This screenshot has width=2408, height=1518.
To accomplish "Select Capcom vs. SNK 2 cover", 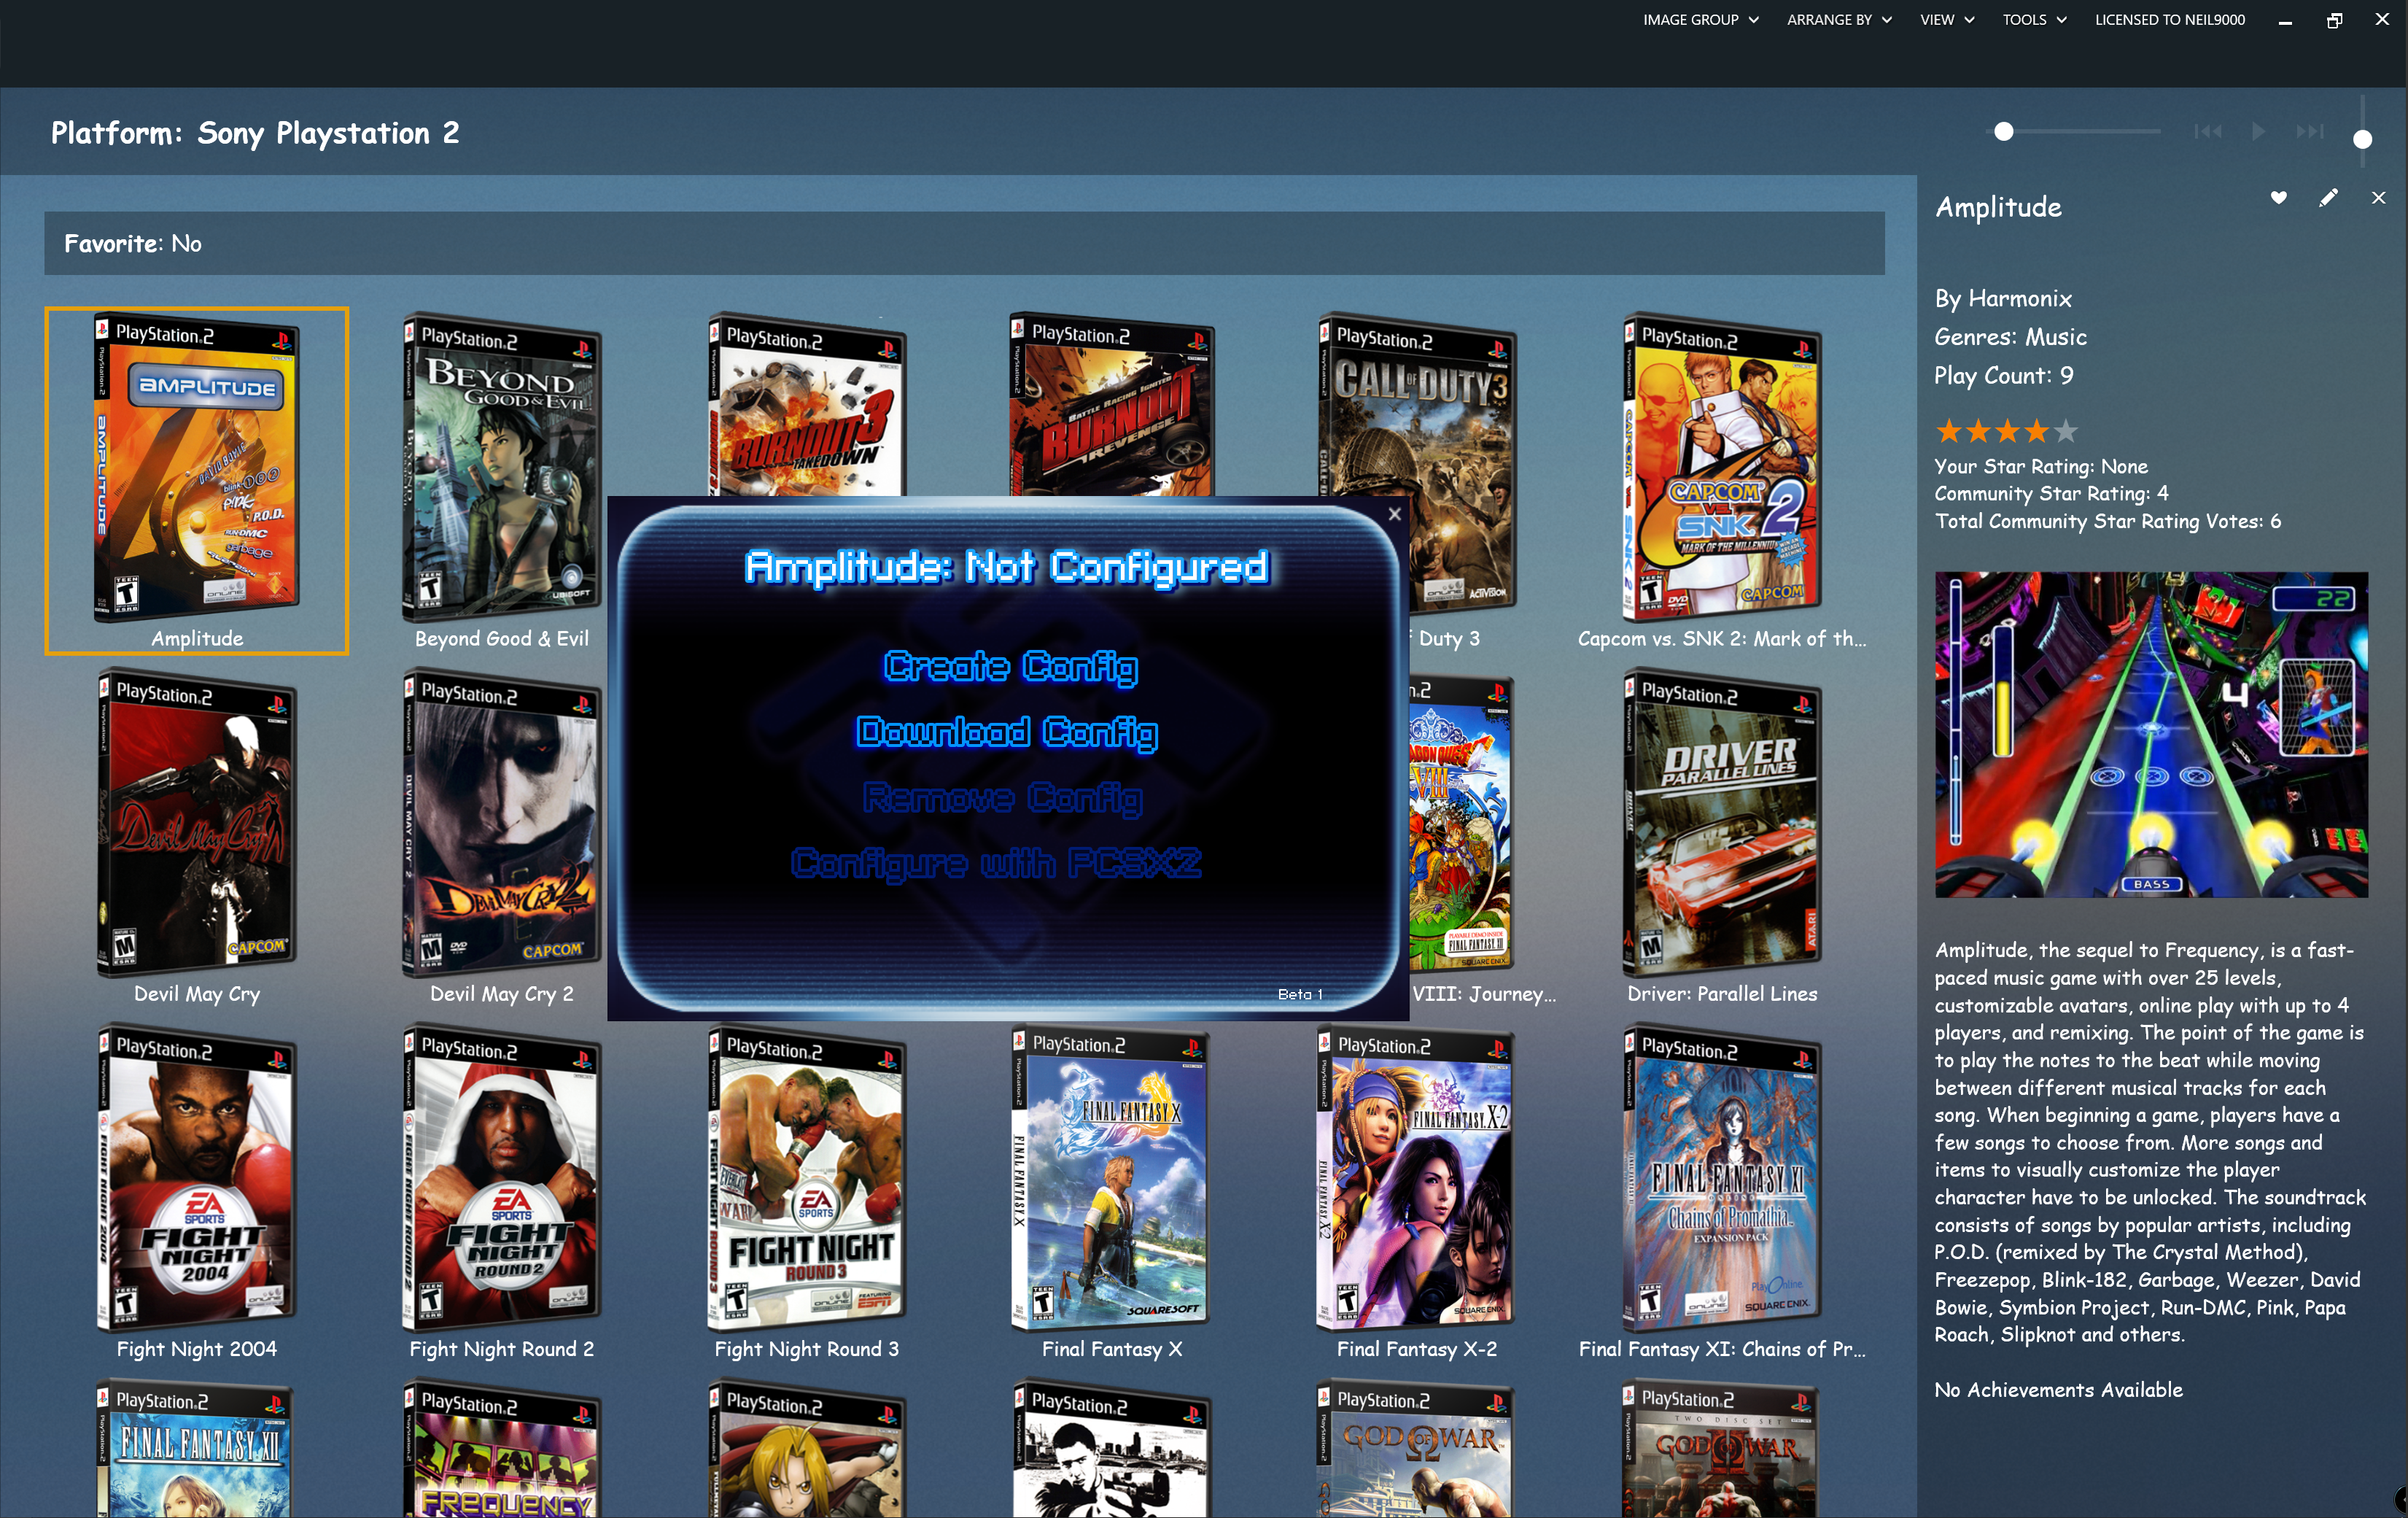I will (x=1722, y=468).
